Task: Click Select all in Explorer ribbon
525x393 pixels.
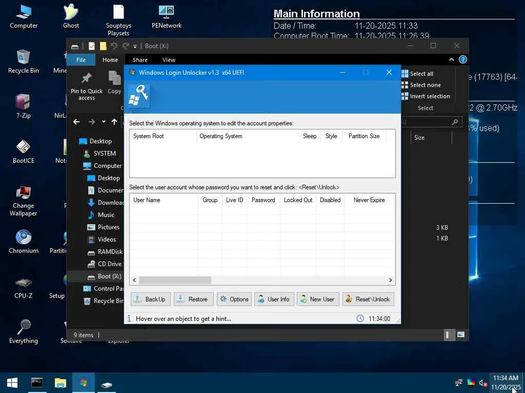Action: [x=417, y=74]
